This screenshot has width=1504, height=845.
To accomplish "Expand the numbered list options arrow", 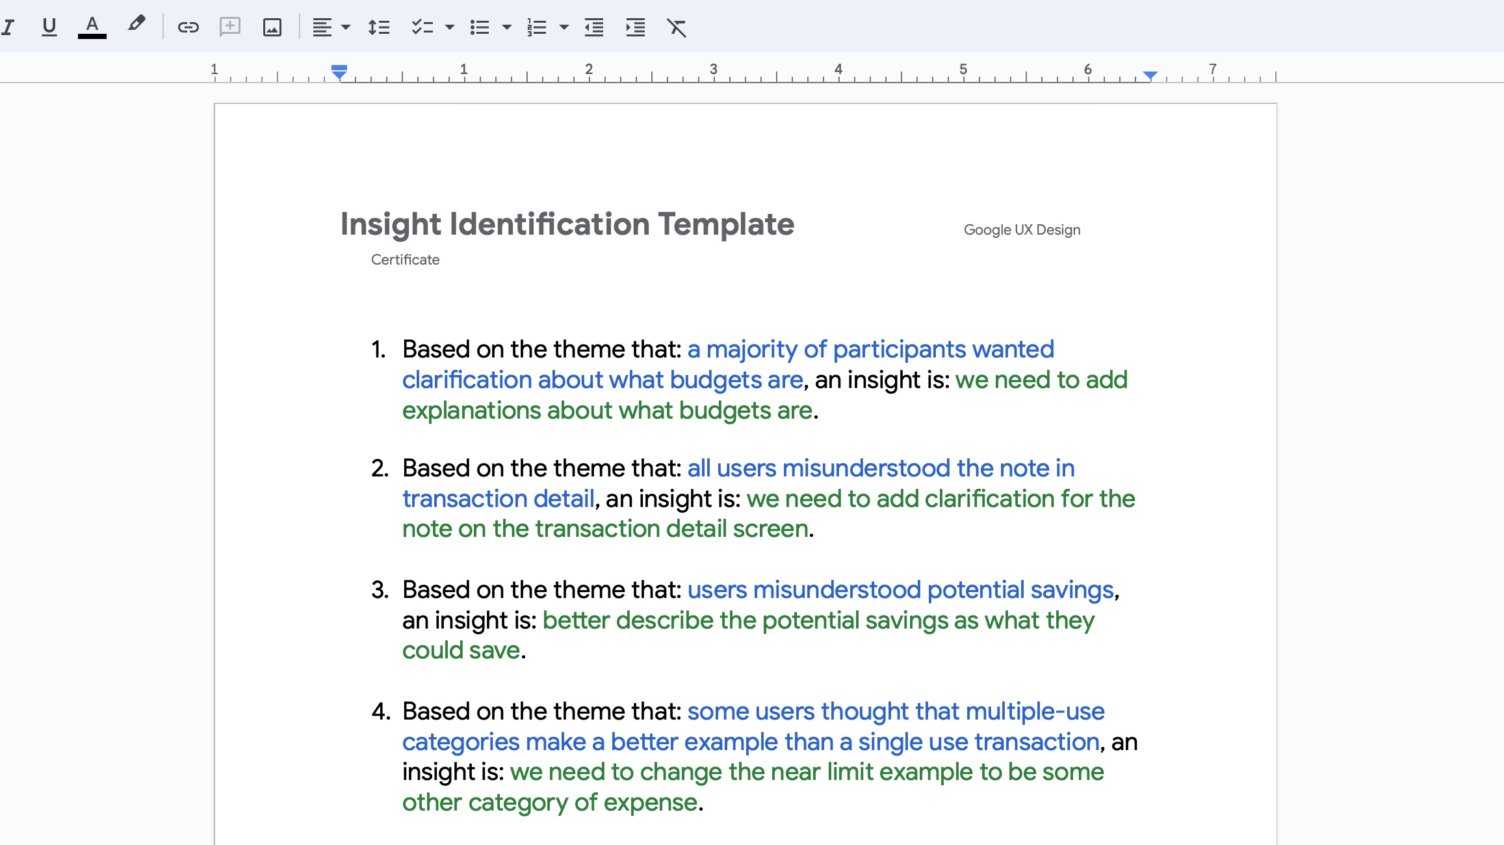I will click(x=564, y=27).
